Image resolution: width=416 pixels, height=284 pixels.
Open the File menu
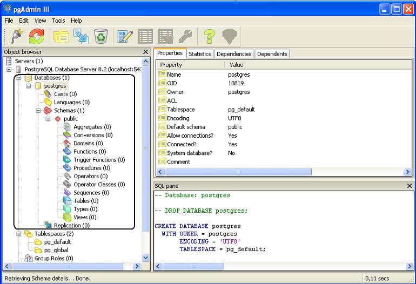point(9,21)
